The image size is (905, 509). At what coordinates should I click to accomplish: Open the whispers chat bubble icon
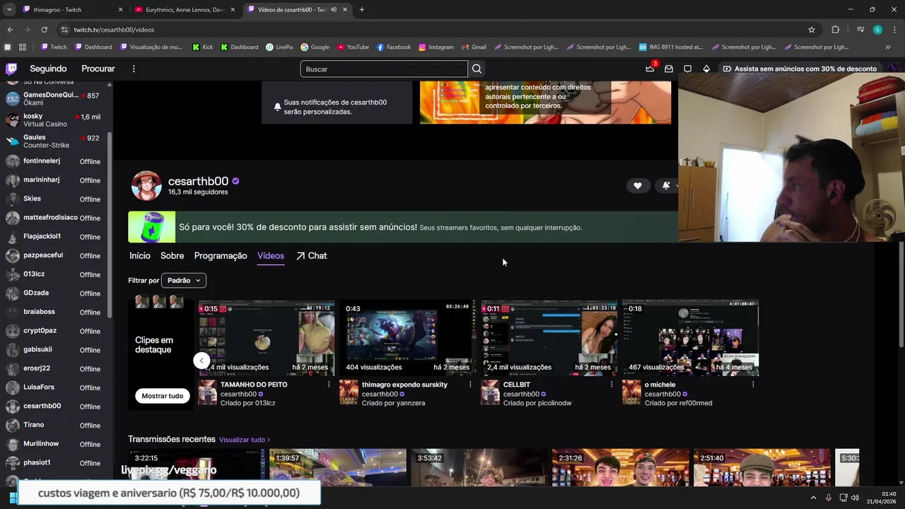[687, 69]
